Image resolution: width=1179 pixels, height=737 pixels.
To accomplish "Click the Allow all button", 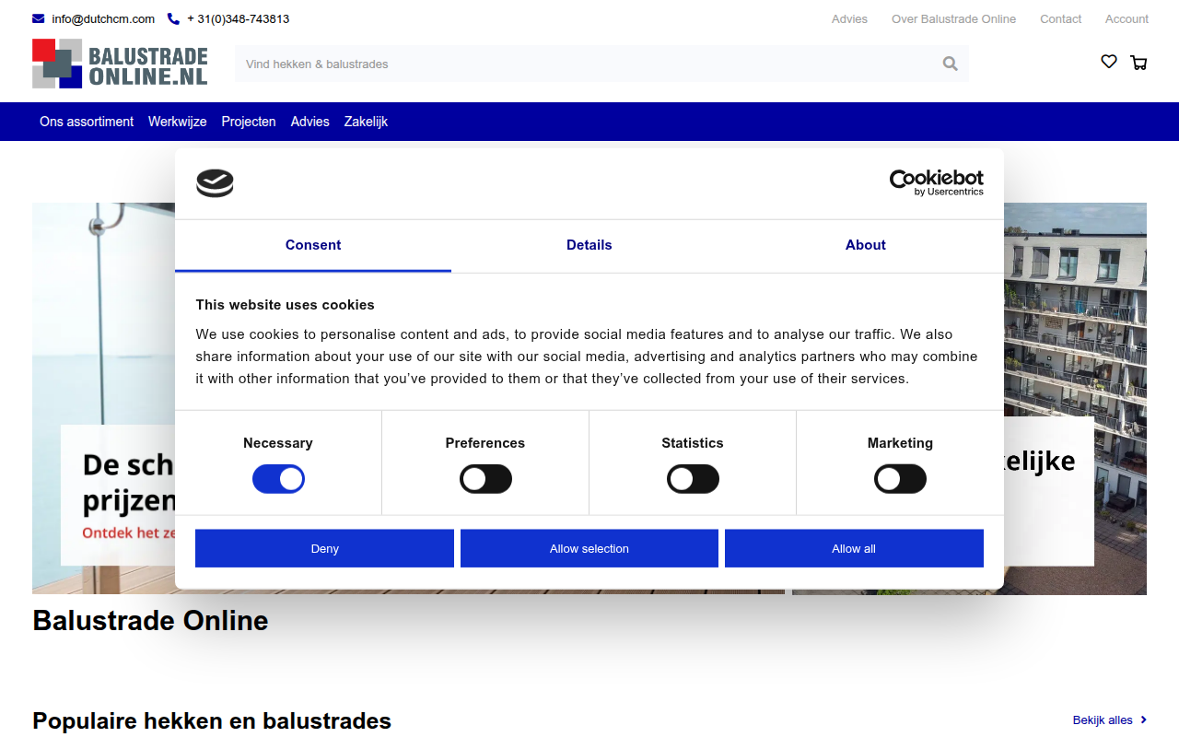I will pyautogui.click(x=854, y=548).
